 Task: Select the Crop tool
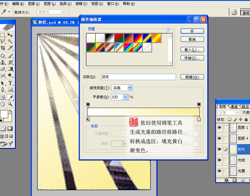pyautogui.click(x=3, y=48)
